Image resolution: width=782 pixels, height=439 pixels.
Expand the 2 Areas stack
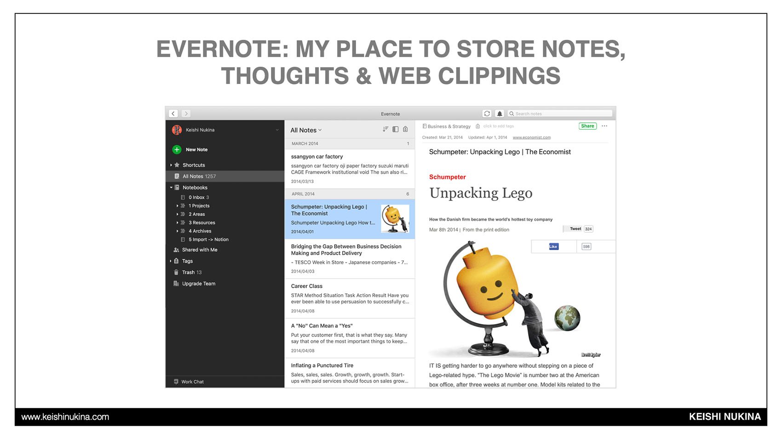tap(177, 214)
